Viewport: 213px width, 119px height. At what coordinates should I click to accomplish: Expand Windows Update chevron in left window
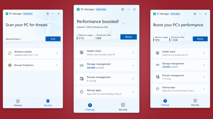(x=57, y=53)
